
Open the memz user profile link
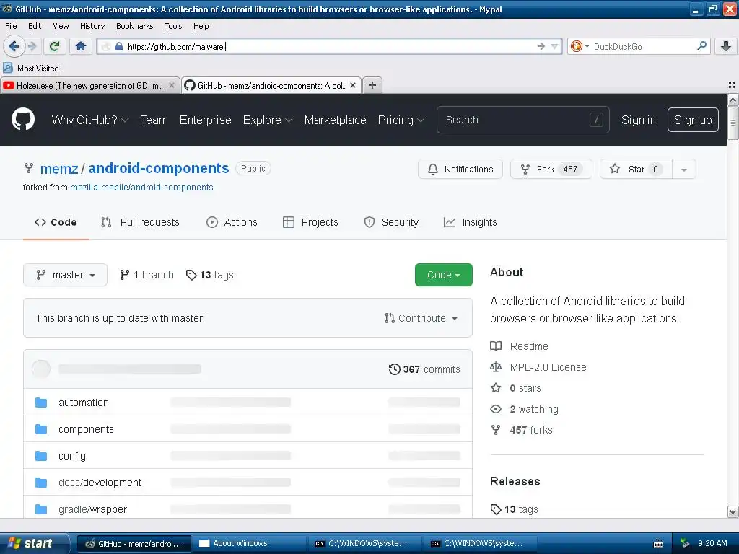coord(59,169)
